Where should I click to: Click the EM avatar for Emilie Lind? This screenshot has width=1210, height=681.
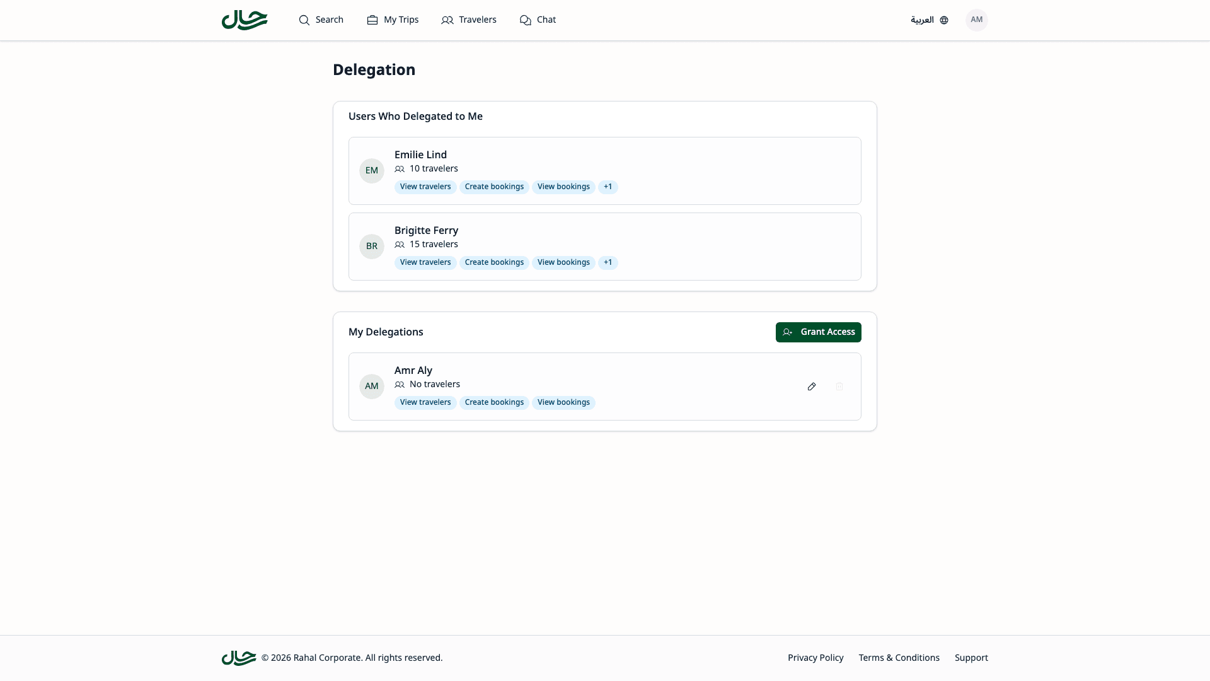click(x=372, y=171)
